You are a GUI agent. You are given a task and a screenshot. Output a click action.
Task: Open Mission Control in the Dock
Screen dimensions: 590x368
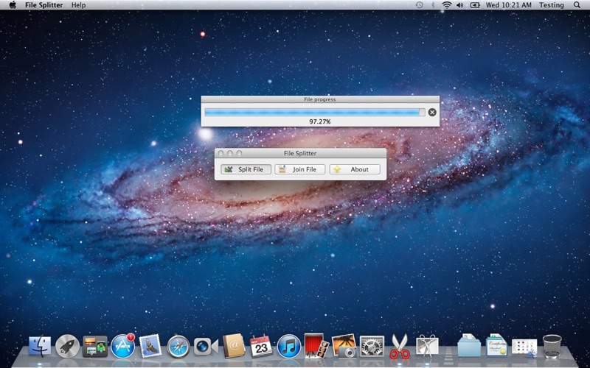tap(95, 346)
